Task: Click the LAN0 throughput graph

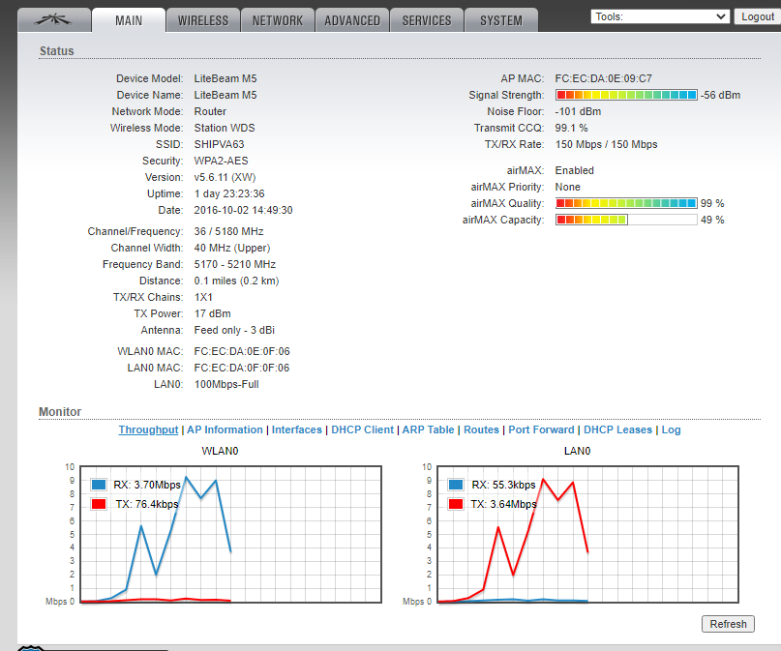Action: (587, 534)
